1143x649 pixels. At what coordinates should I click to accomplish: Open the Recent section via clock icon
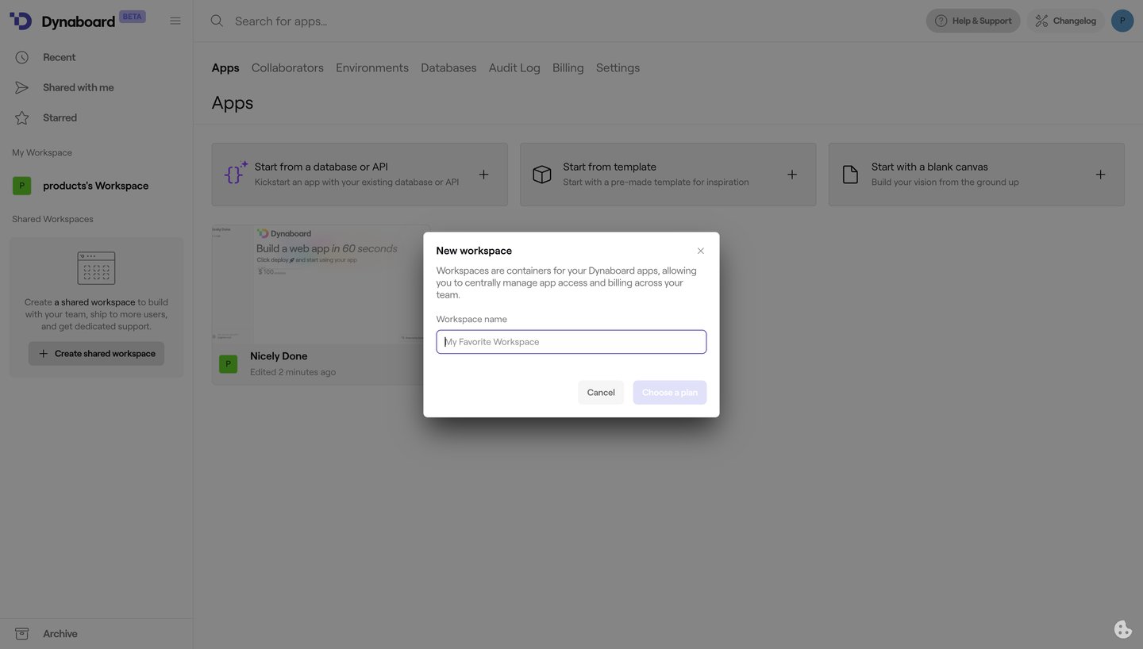(x=22, y=57)
